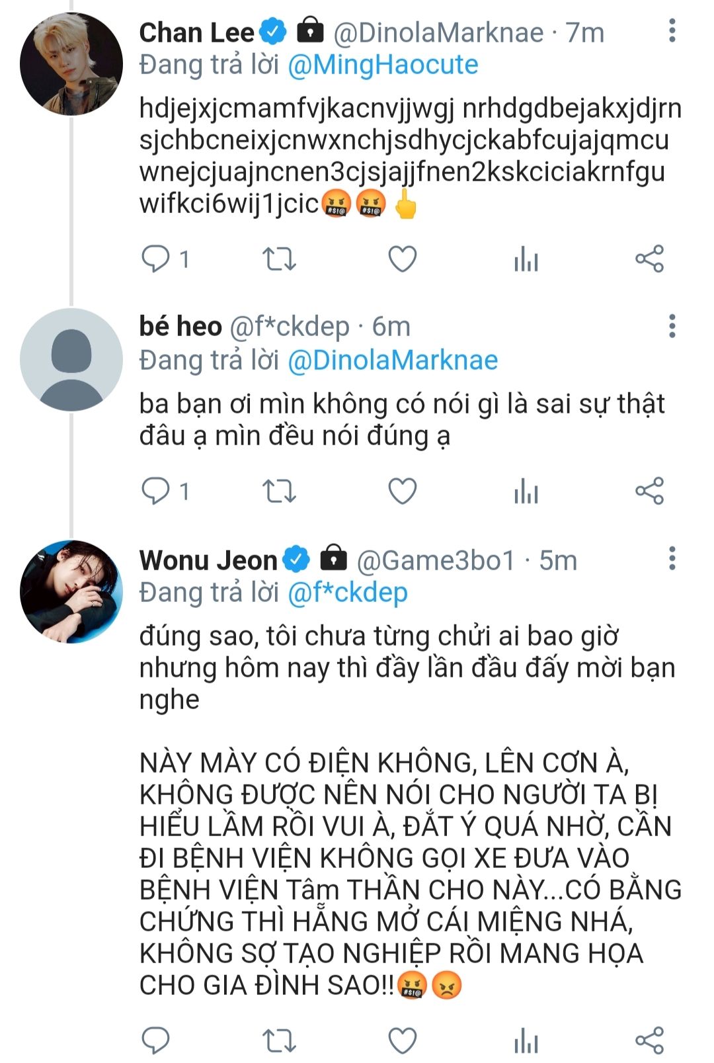Retweet Chan Lee's gibberish tweet
714x1063 pixels.
(x=279, y=259)
